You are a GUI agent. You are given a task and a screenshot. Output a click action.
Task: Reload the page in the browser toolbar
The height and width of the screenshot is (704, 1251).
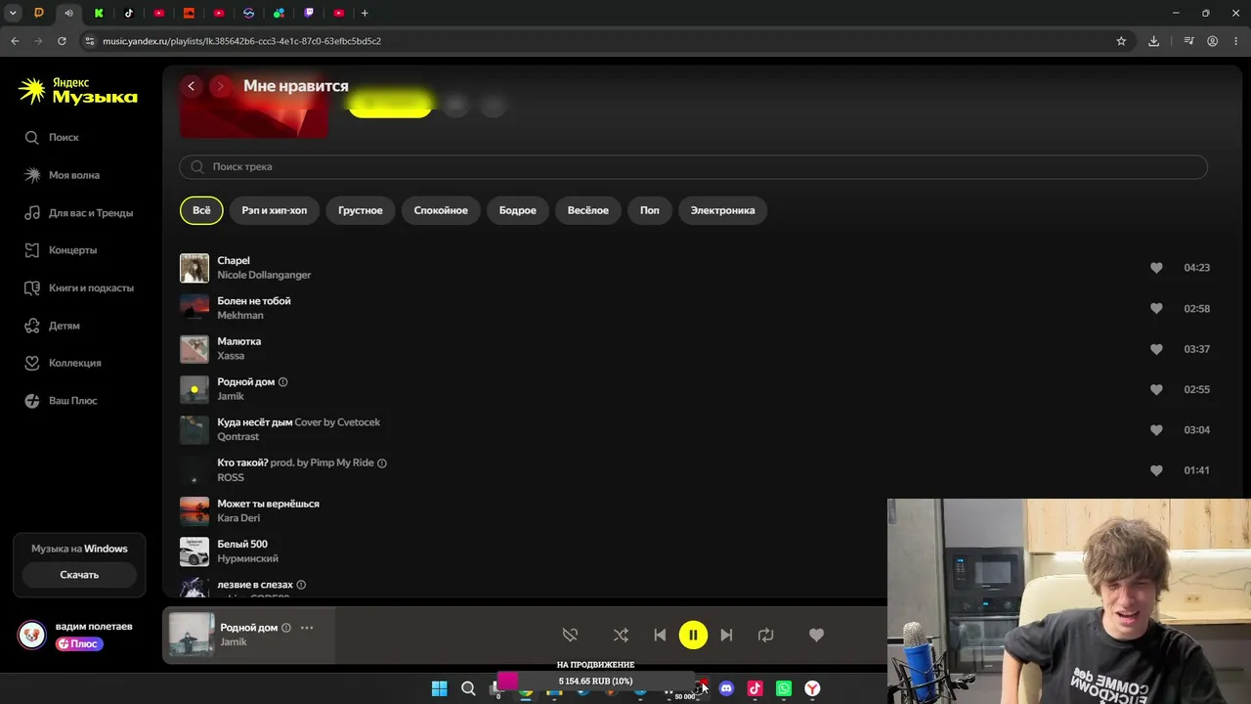coord(62,41)
